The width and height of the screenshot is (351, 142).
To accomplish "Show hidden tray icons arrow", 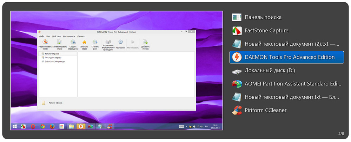I will [x=186, y=127].
